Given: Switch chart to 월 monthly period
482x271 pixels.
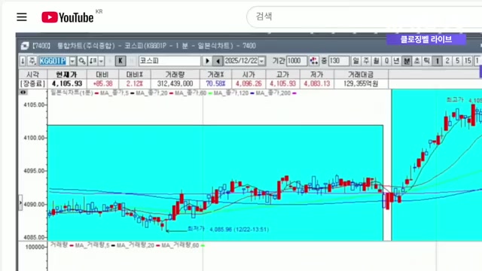Looking at the screenshot, I should [376, 61].
